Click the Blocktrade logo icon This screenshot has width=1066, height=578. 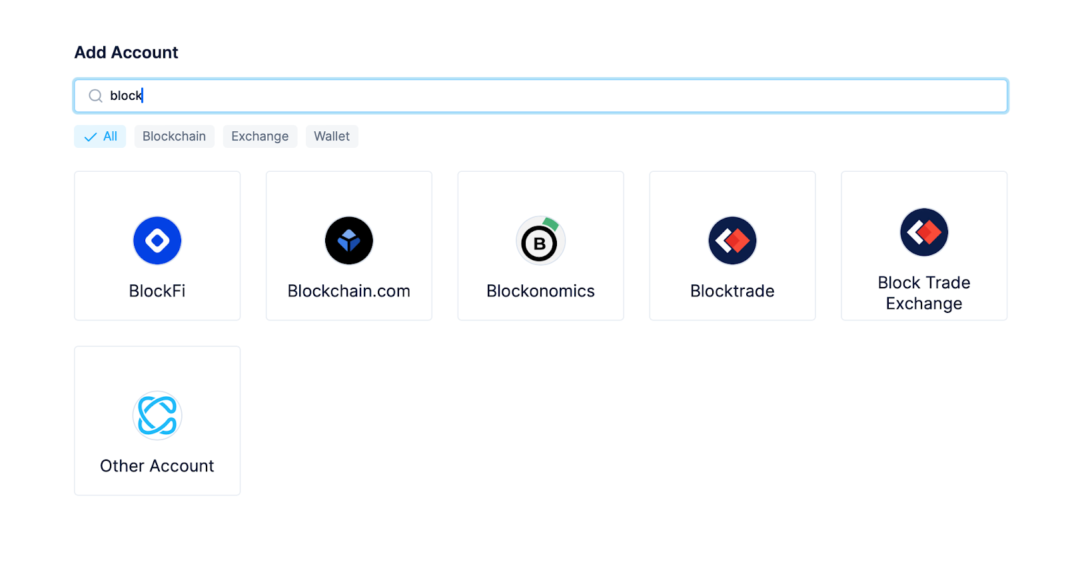click(732, 240)
